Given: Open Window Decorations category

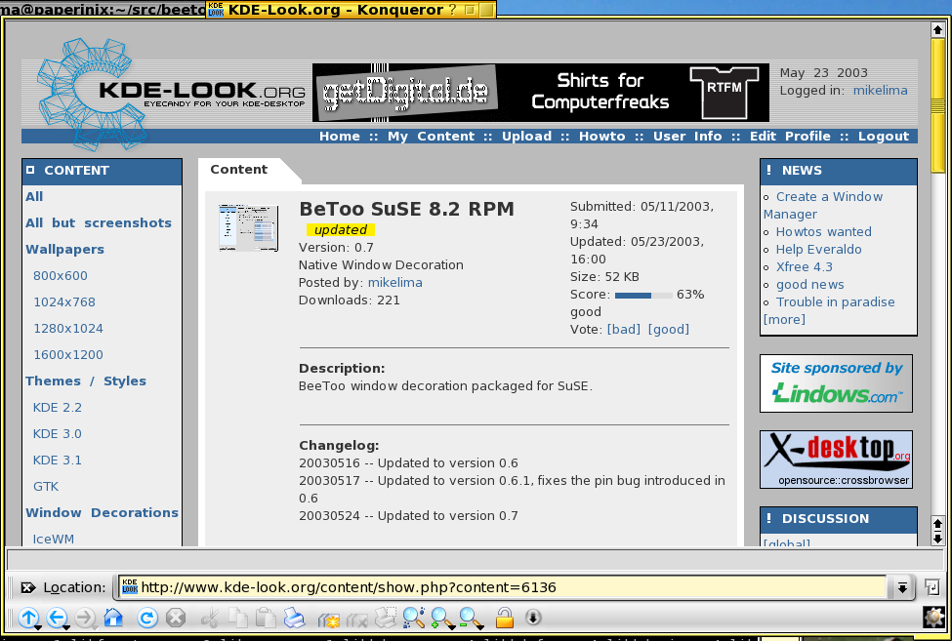Looking at the screenshot, I should pos(102,513).
